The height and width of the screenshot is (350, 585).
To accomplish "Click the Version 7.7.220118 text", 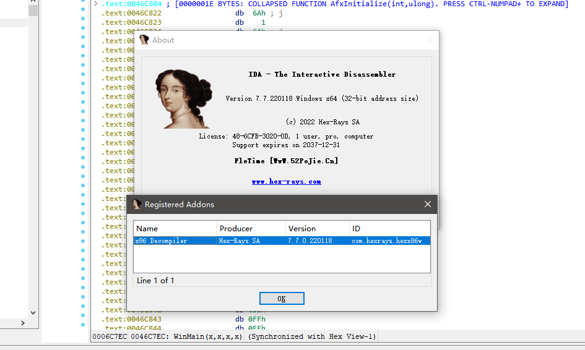I will 323,98.
